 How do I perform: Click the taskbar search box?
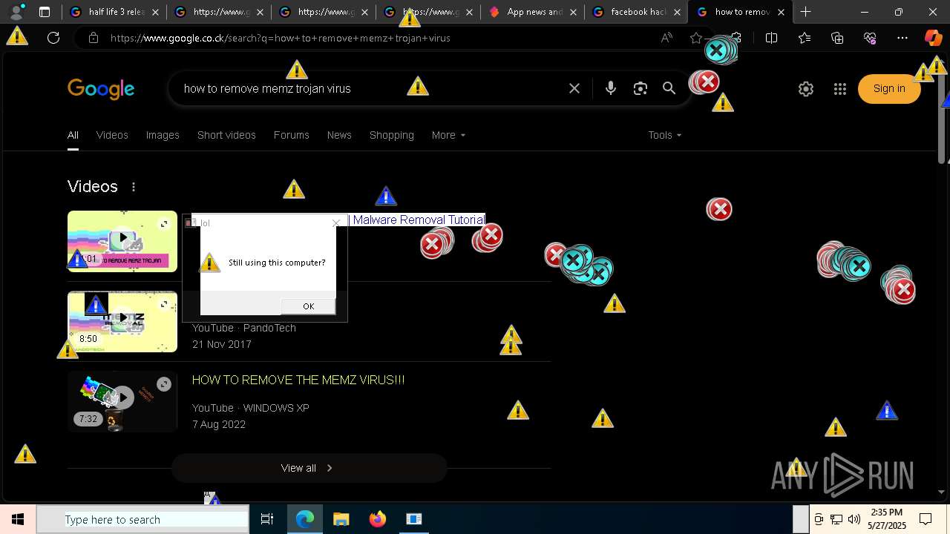[x=142, y=519]
